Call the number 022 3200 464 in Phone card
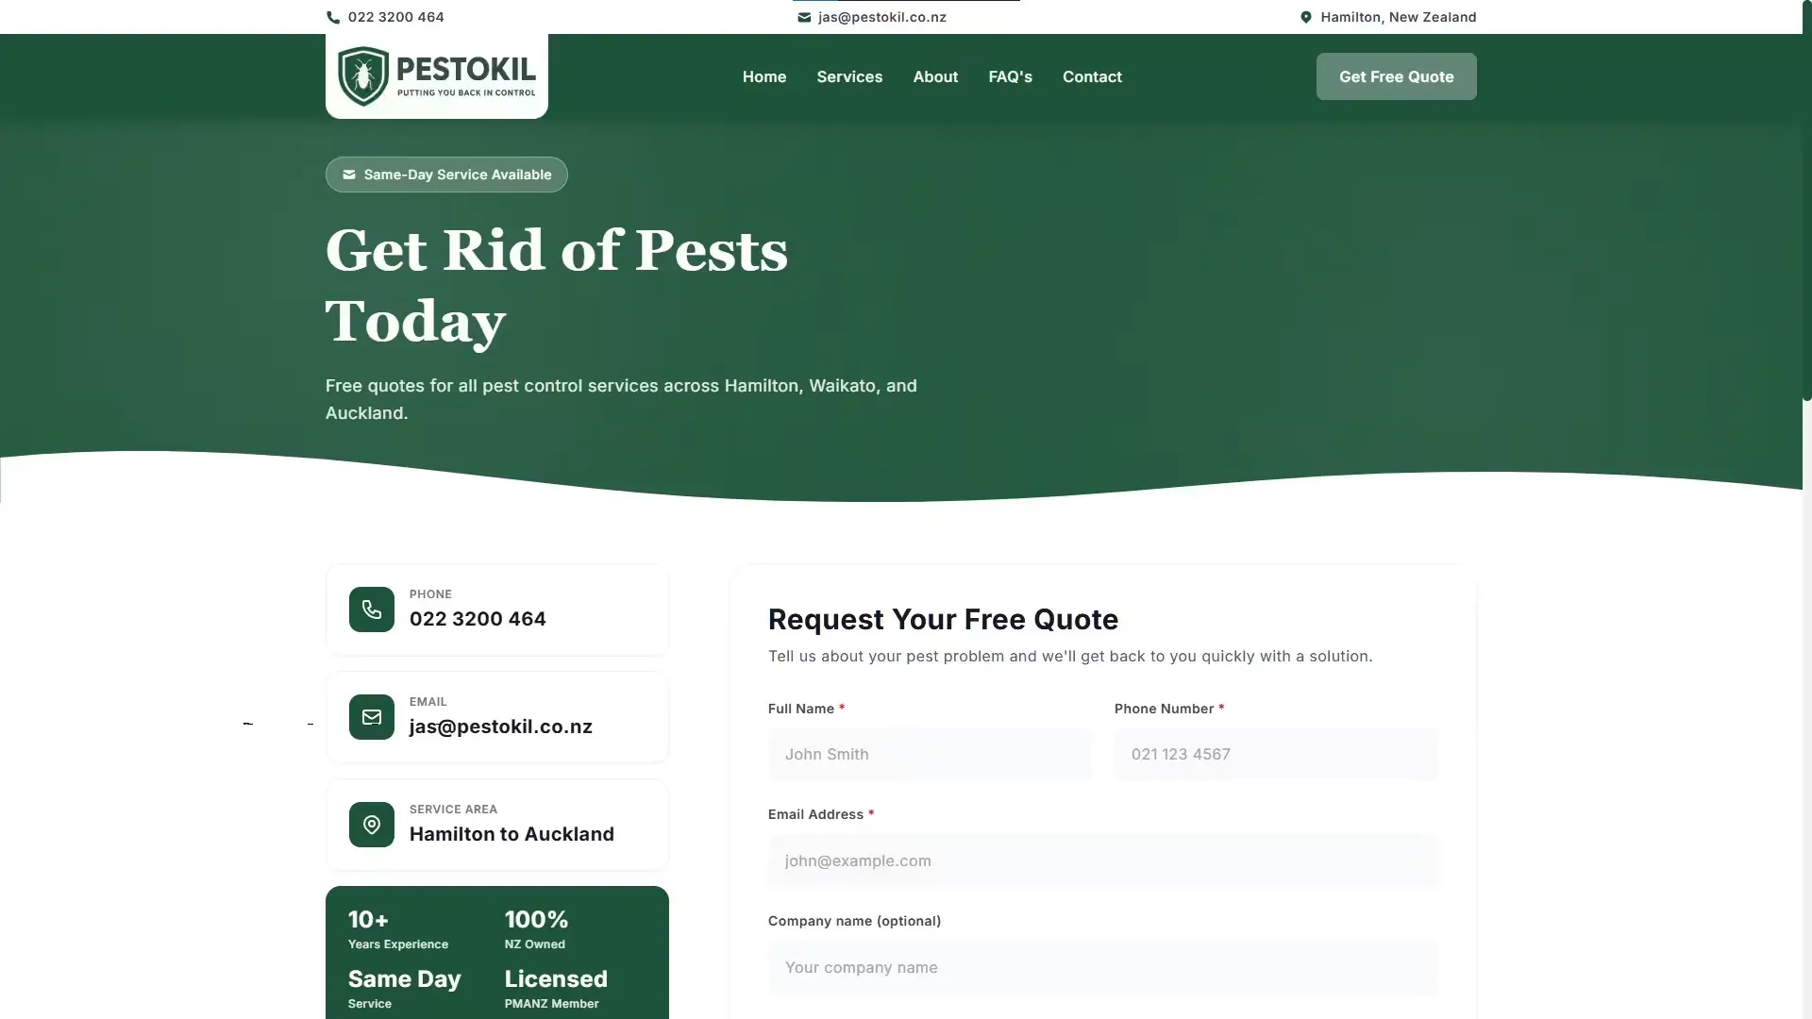Image resolution: width=1812 pixels, height=1019 pixels. click(x=478, y=619)
